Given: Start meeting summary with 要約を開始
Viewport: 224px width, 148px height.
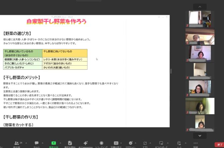Looking at the screenshot, I should click(x=70, y=143).
